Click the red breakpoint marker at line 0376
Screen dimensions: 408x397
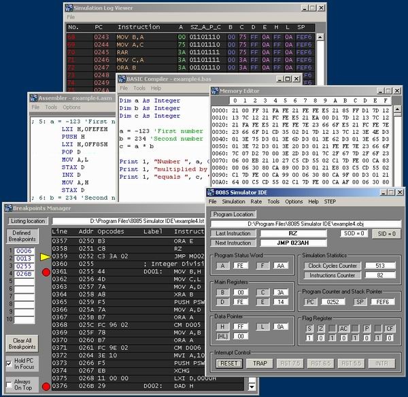[45, 387]
